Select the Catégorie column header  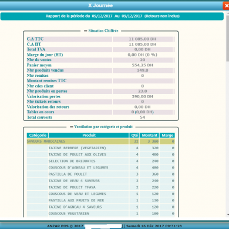38,135
